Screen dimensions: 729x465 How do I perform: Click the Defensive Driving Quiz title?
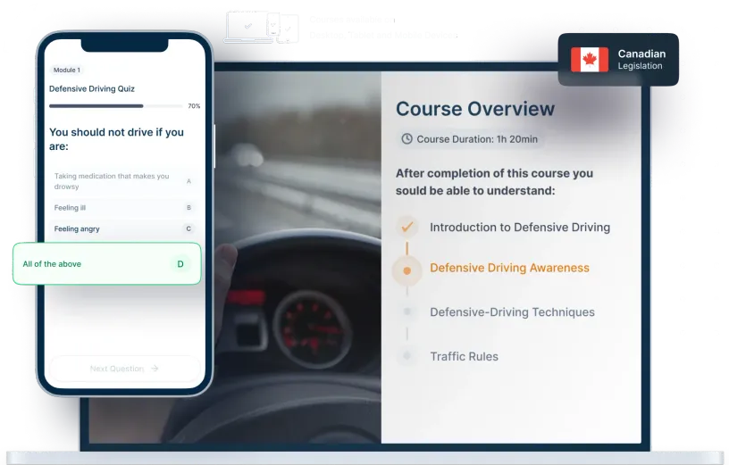click(x=92, y=88)
